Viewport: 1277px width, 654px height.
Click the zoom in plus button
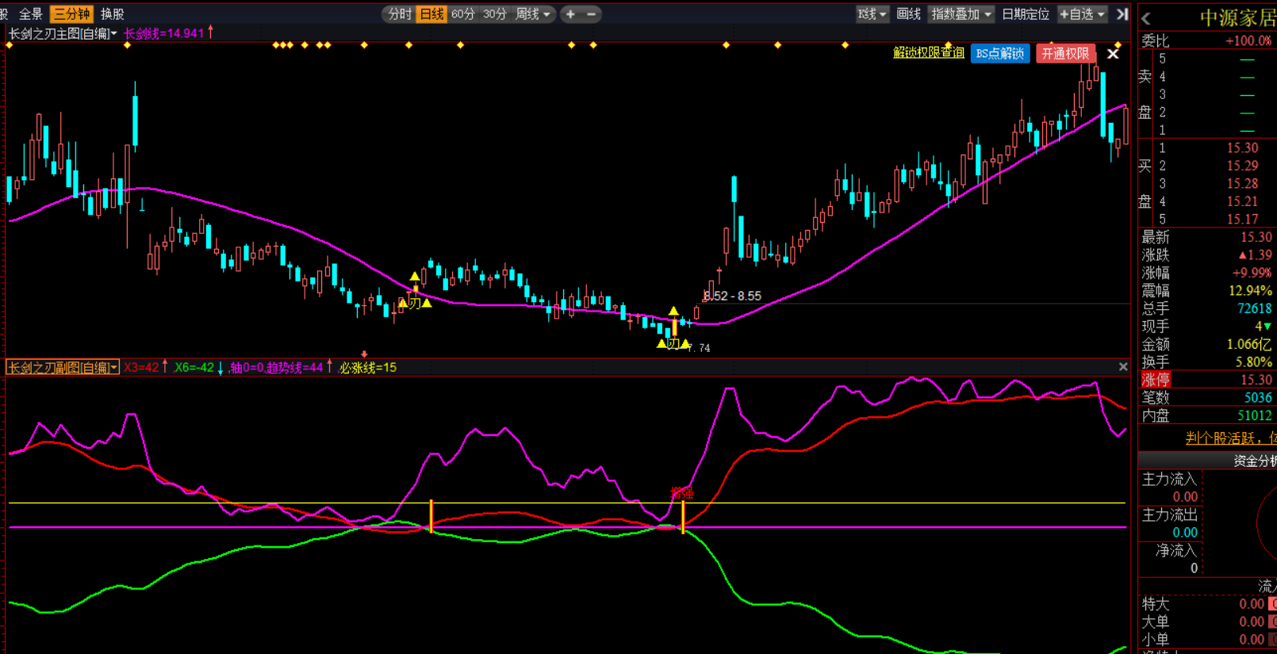point(570,14)
